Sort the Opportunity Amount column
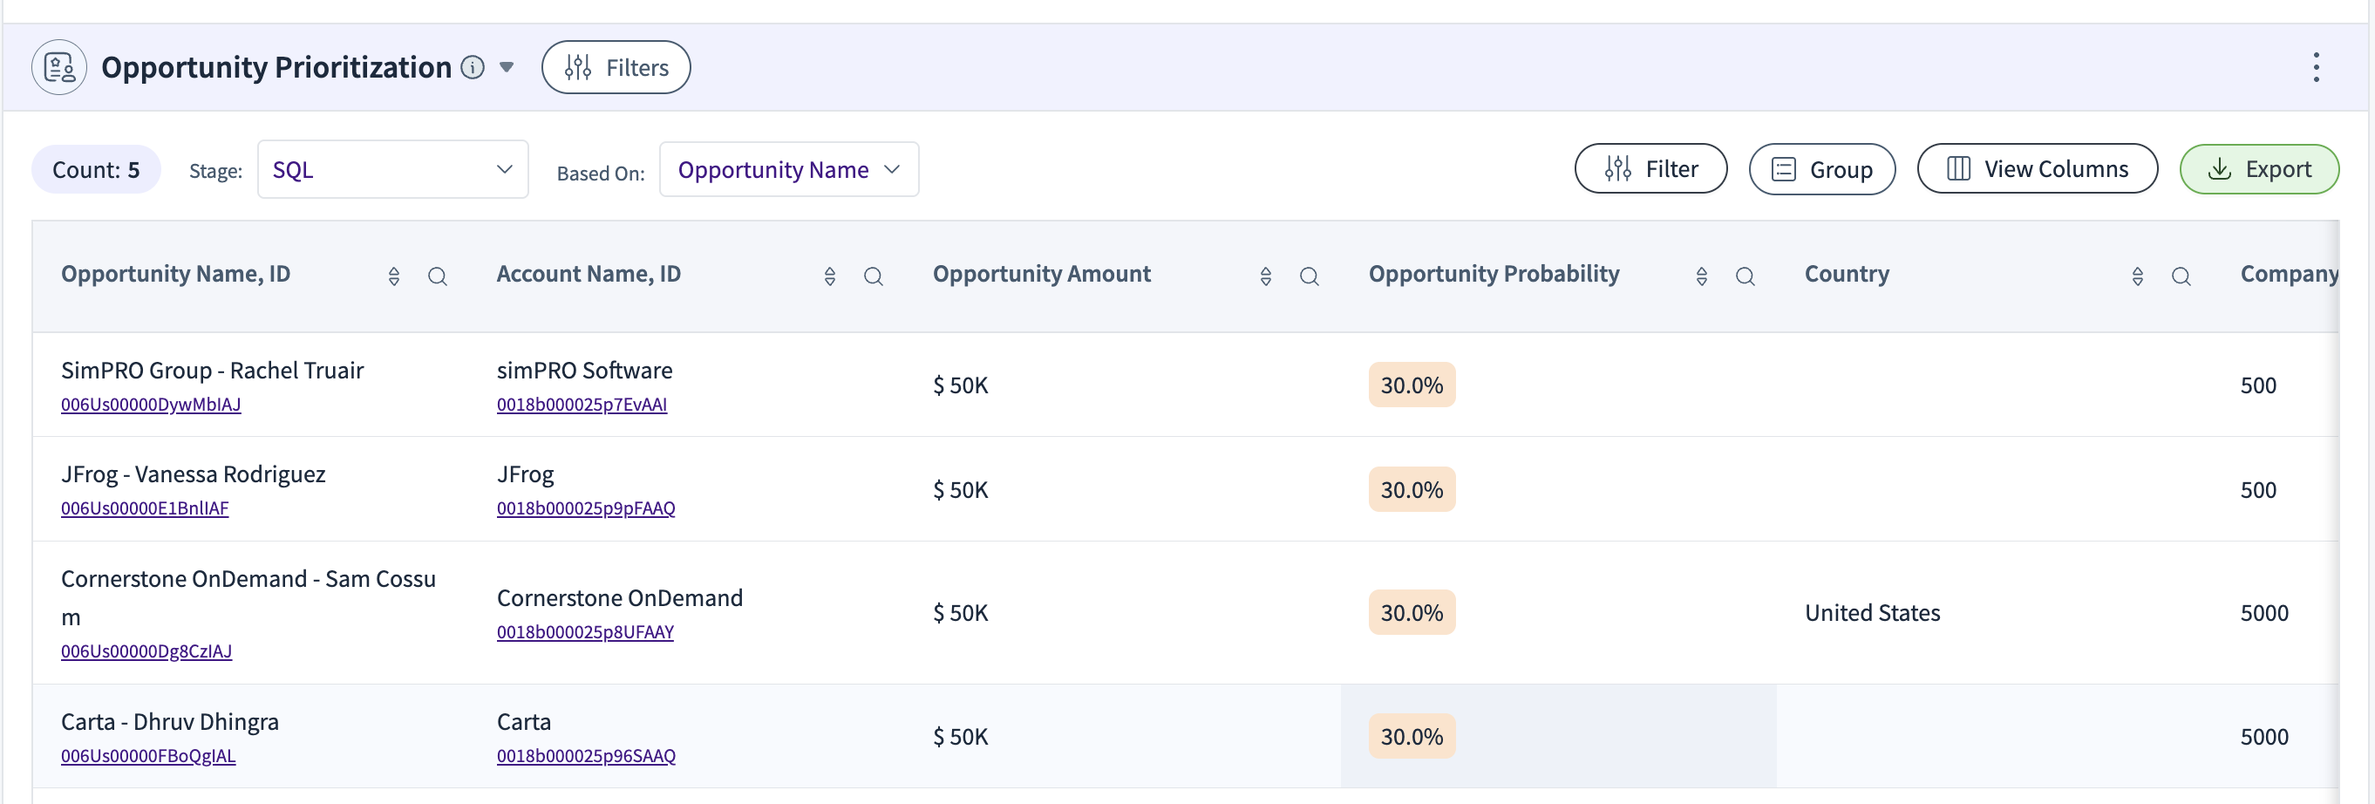Screen dimensions: 2375x804 (x=1265, y=276)
